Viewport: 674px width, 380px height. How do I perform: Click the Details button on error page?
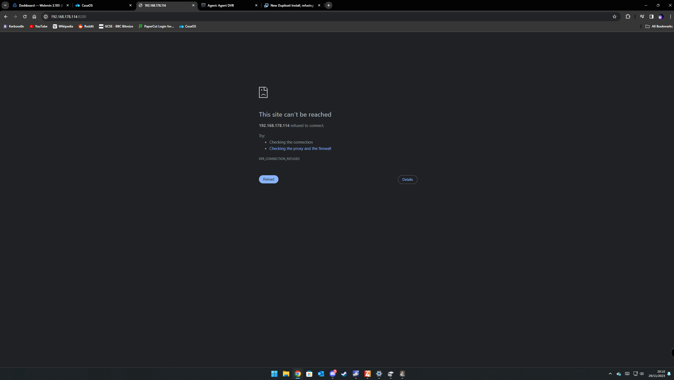point(407,179)
